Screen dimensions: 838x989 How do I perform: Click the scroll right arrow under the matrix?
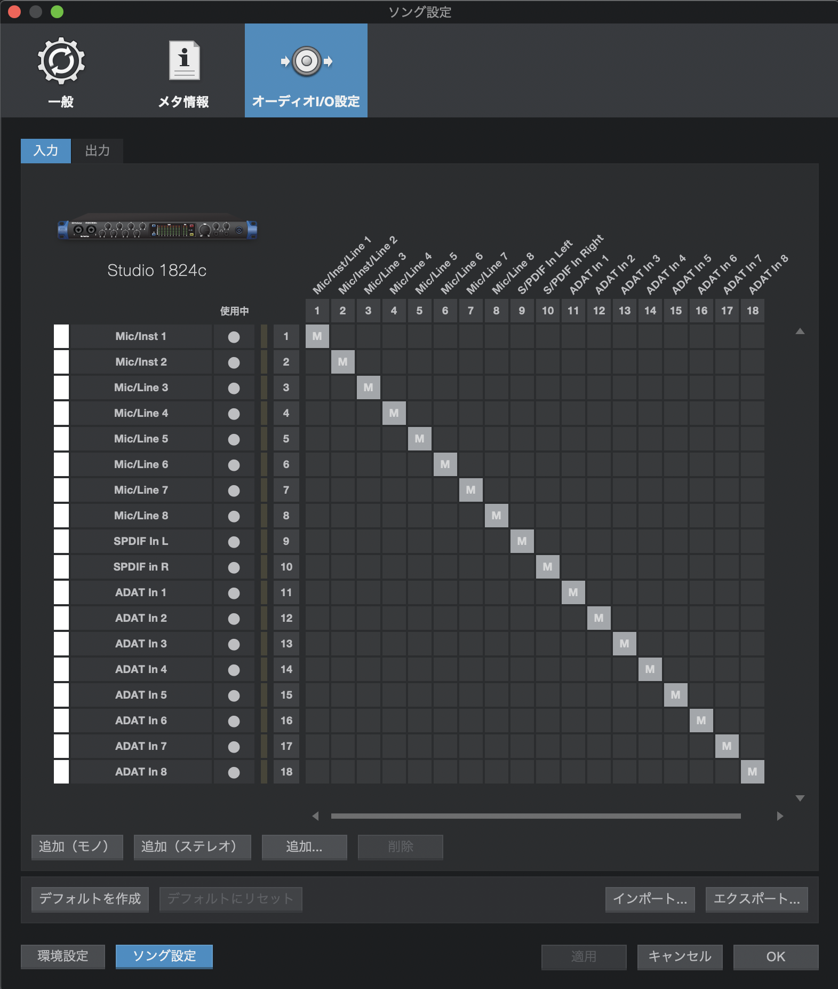(780, 816)
